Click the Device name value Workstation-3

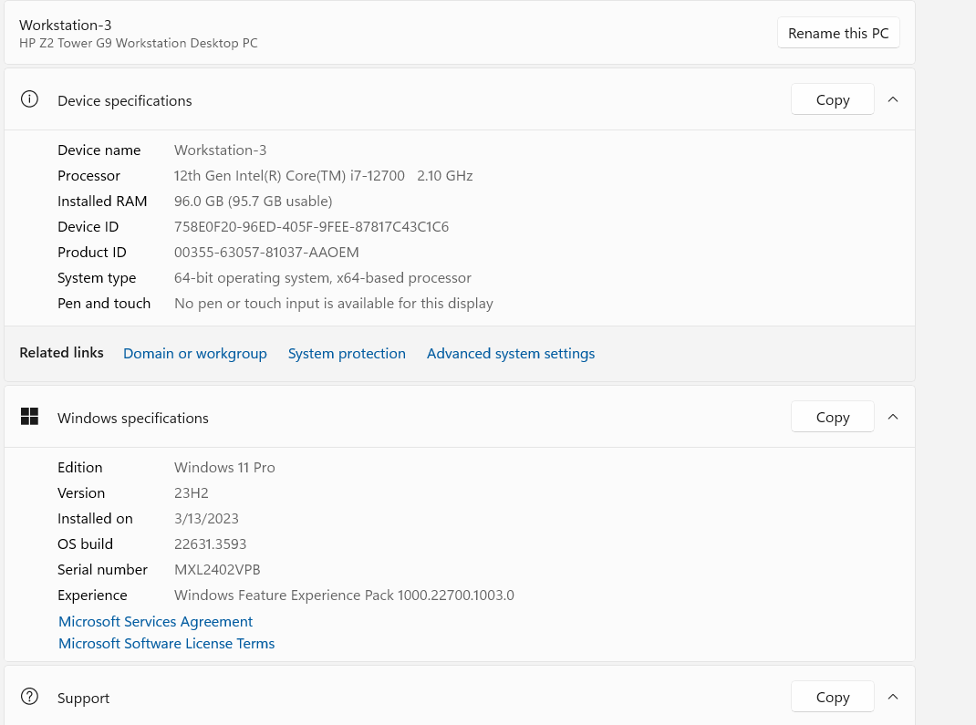tap(221, 150)
